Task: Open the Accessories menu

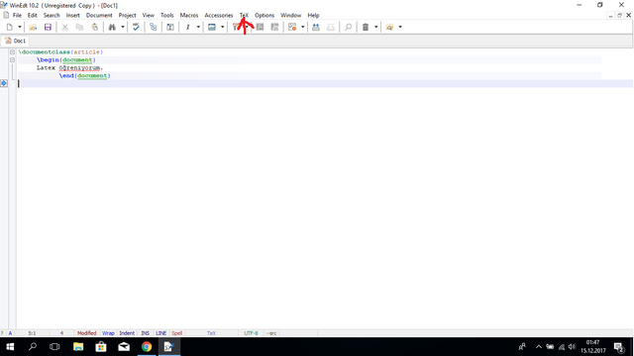Action: pyautogui.click(x=219, y=16)
